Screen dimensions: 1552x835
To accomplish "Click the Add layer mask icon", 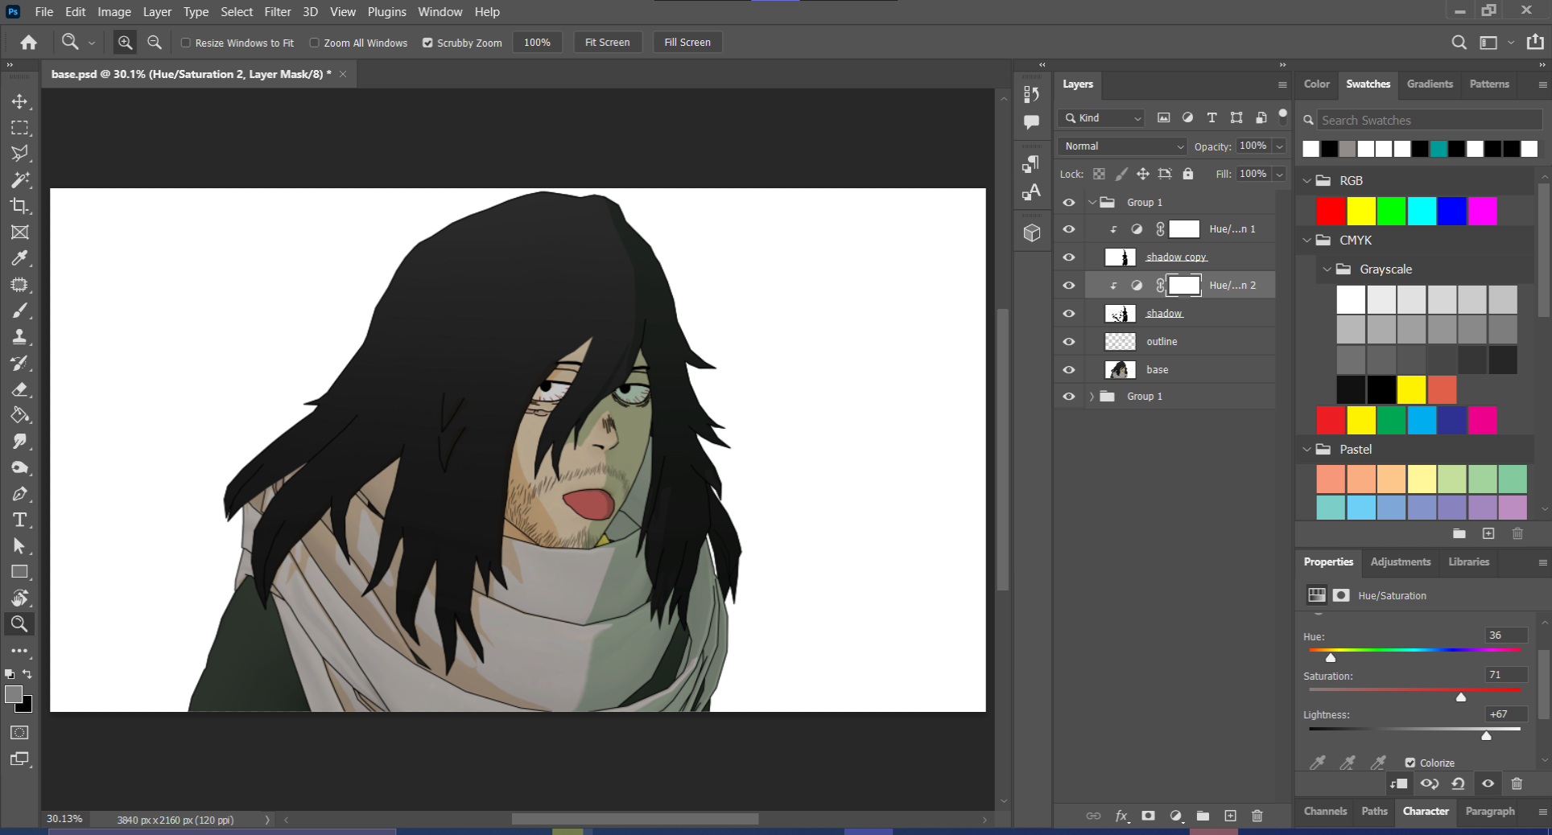I will [x=1148, y=816].
